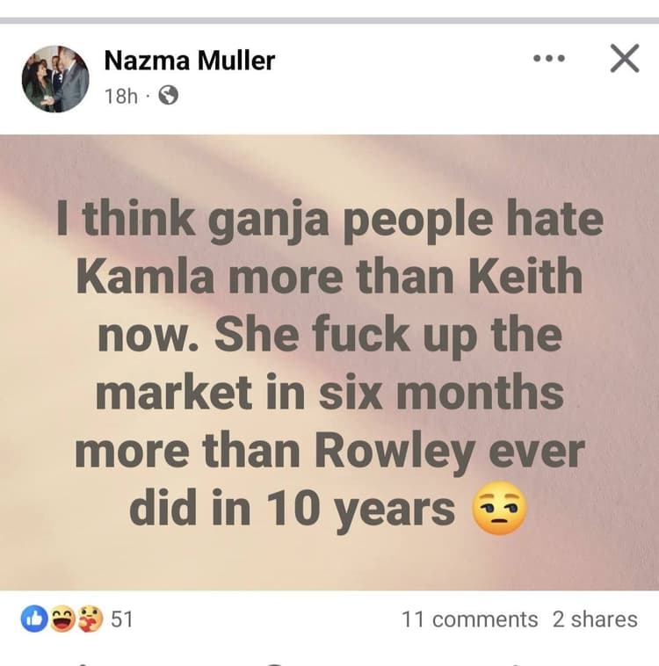Click the globe public audience icon
Screen dimensions: 659x666
[x=168, y=96]
